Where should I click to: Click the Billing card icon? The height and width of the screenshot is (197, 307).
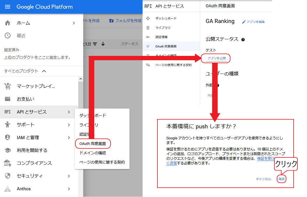point(8,99)
